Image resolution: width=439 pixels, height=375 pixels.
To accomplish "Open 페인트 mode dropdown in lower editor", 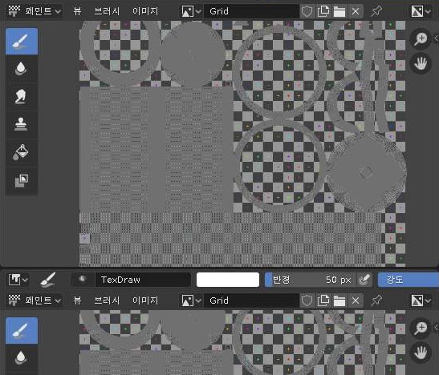I will [35, 300].
